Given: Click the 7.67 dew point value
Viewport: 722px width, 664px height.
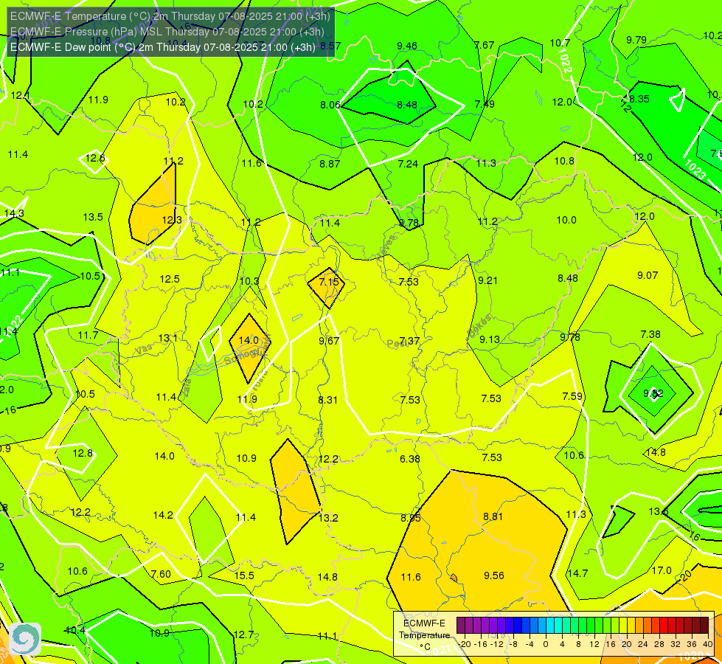Looking at the screenshot, I should 485,45.
